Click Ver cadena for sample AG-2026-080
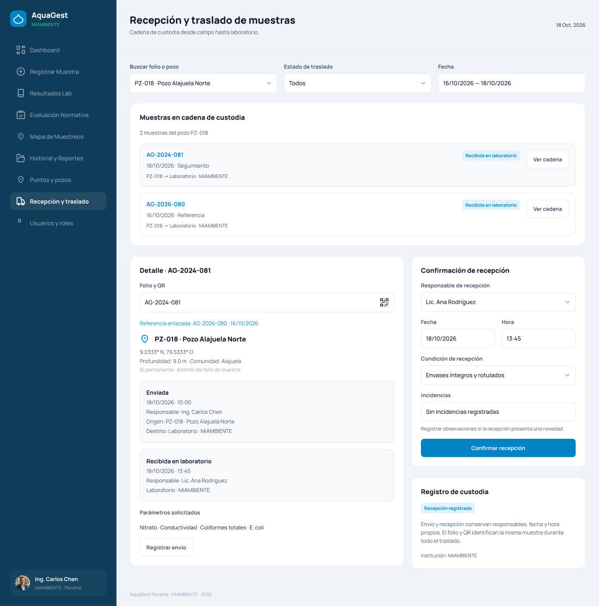This screenshot has height=606, width=599. pos(548,209)
